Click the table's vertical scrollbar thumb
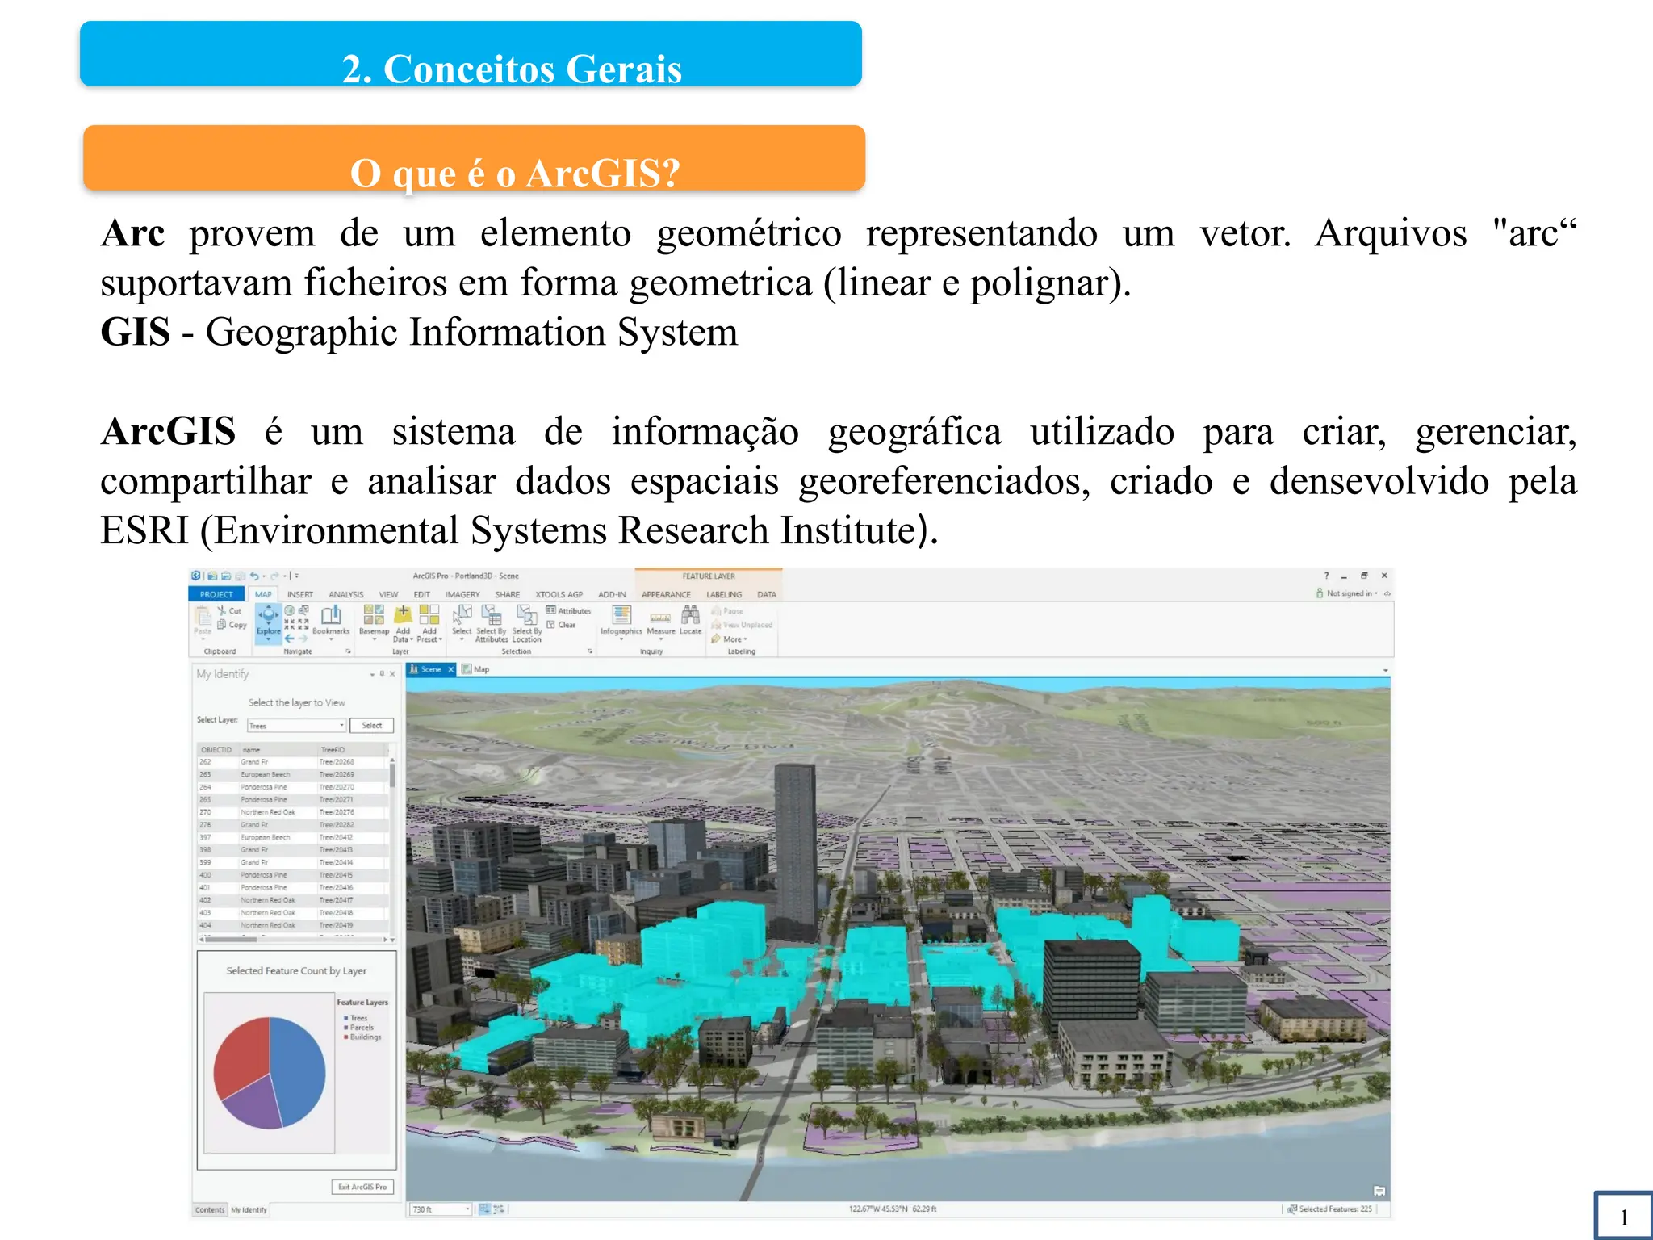The height and width of the screenshot is (1240, 1653). click(392, 775)
